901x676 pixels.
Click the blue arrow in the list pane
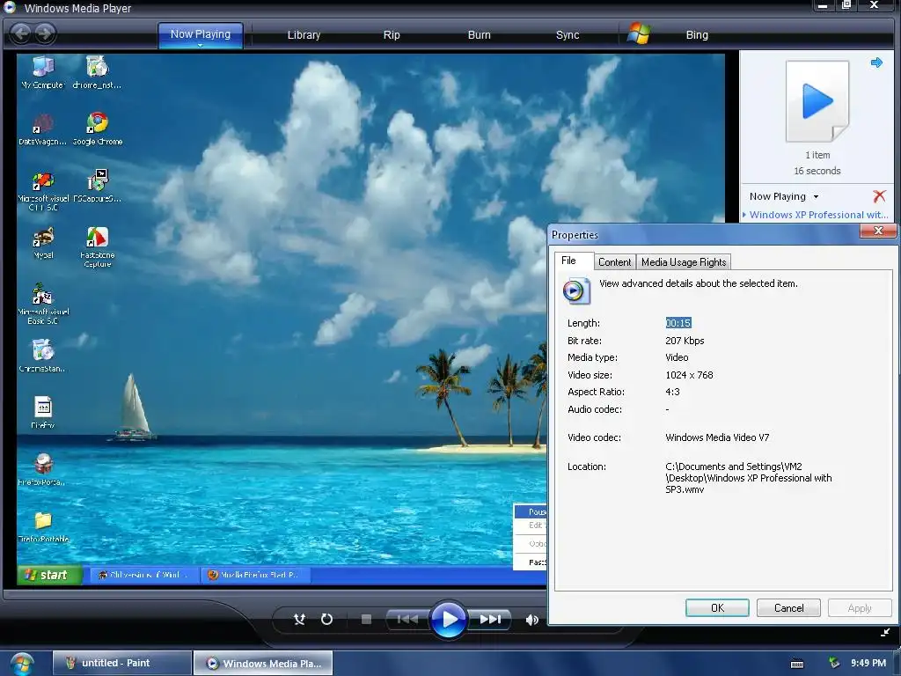coord(876,62)
